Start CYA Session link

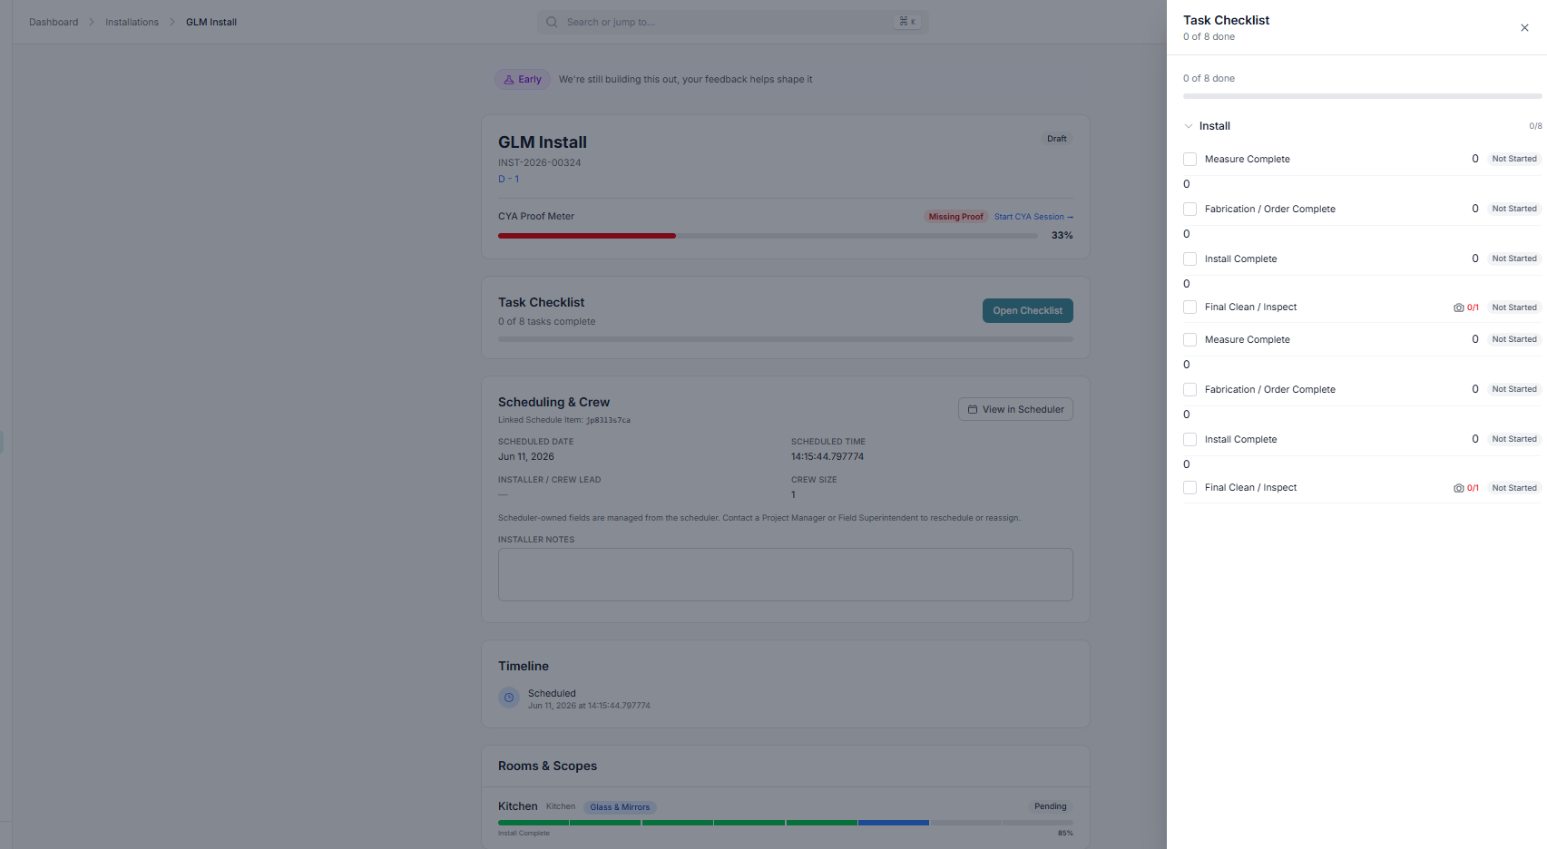(1033, 217)
